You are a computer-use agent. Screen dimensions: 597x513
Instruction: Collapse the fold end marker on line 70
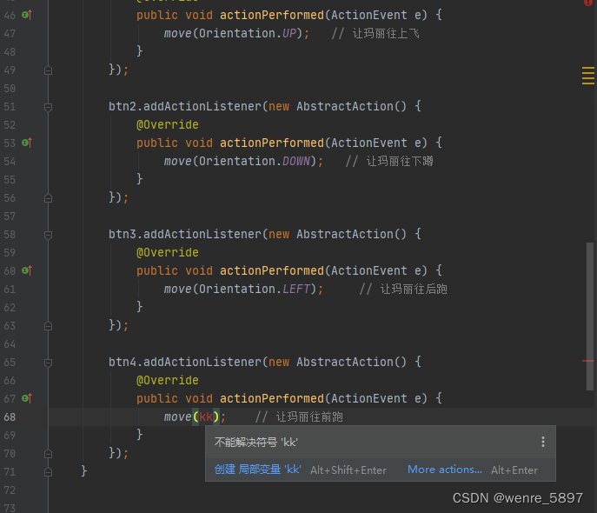(x=48, y=454)
